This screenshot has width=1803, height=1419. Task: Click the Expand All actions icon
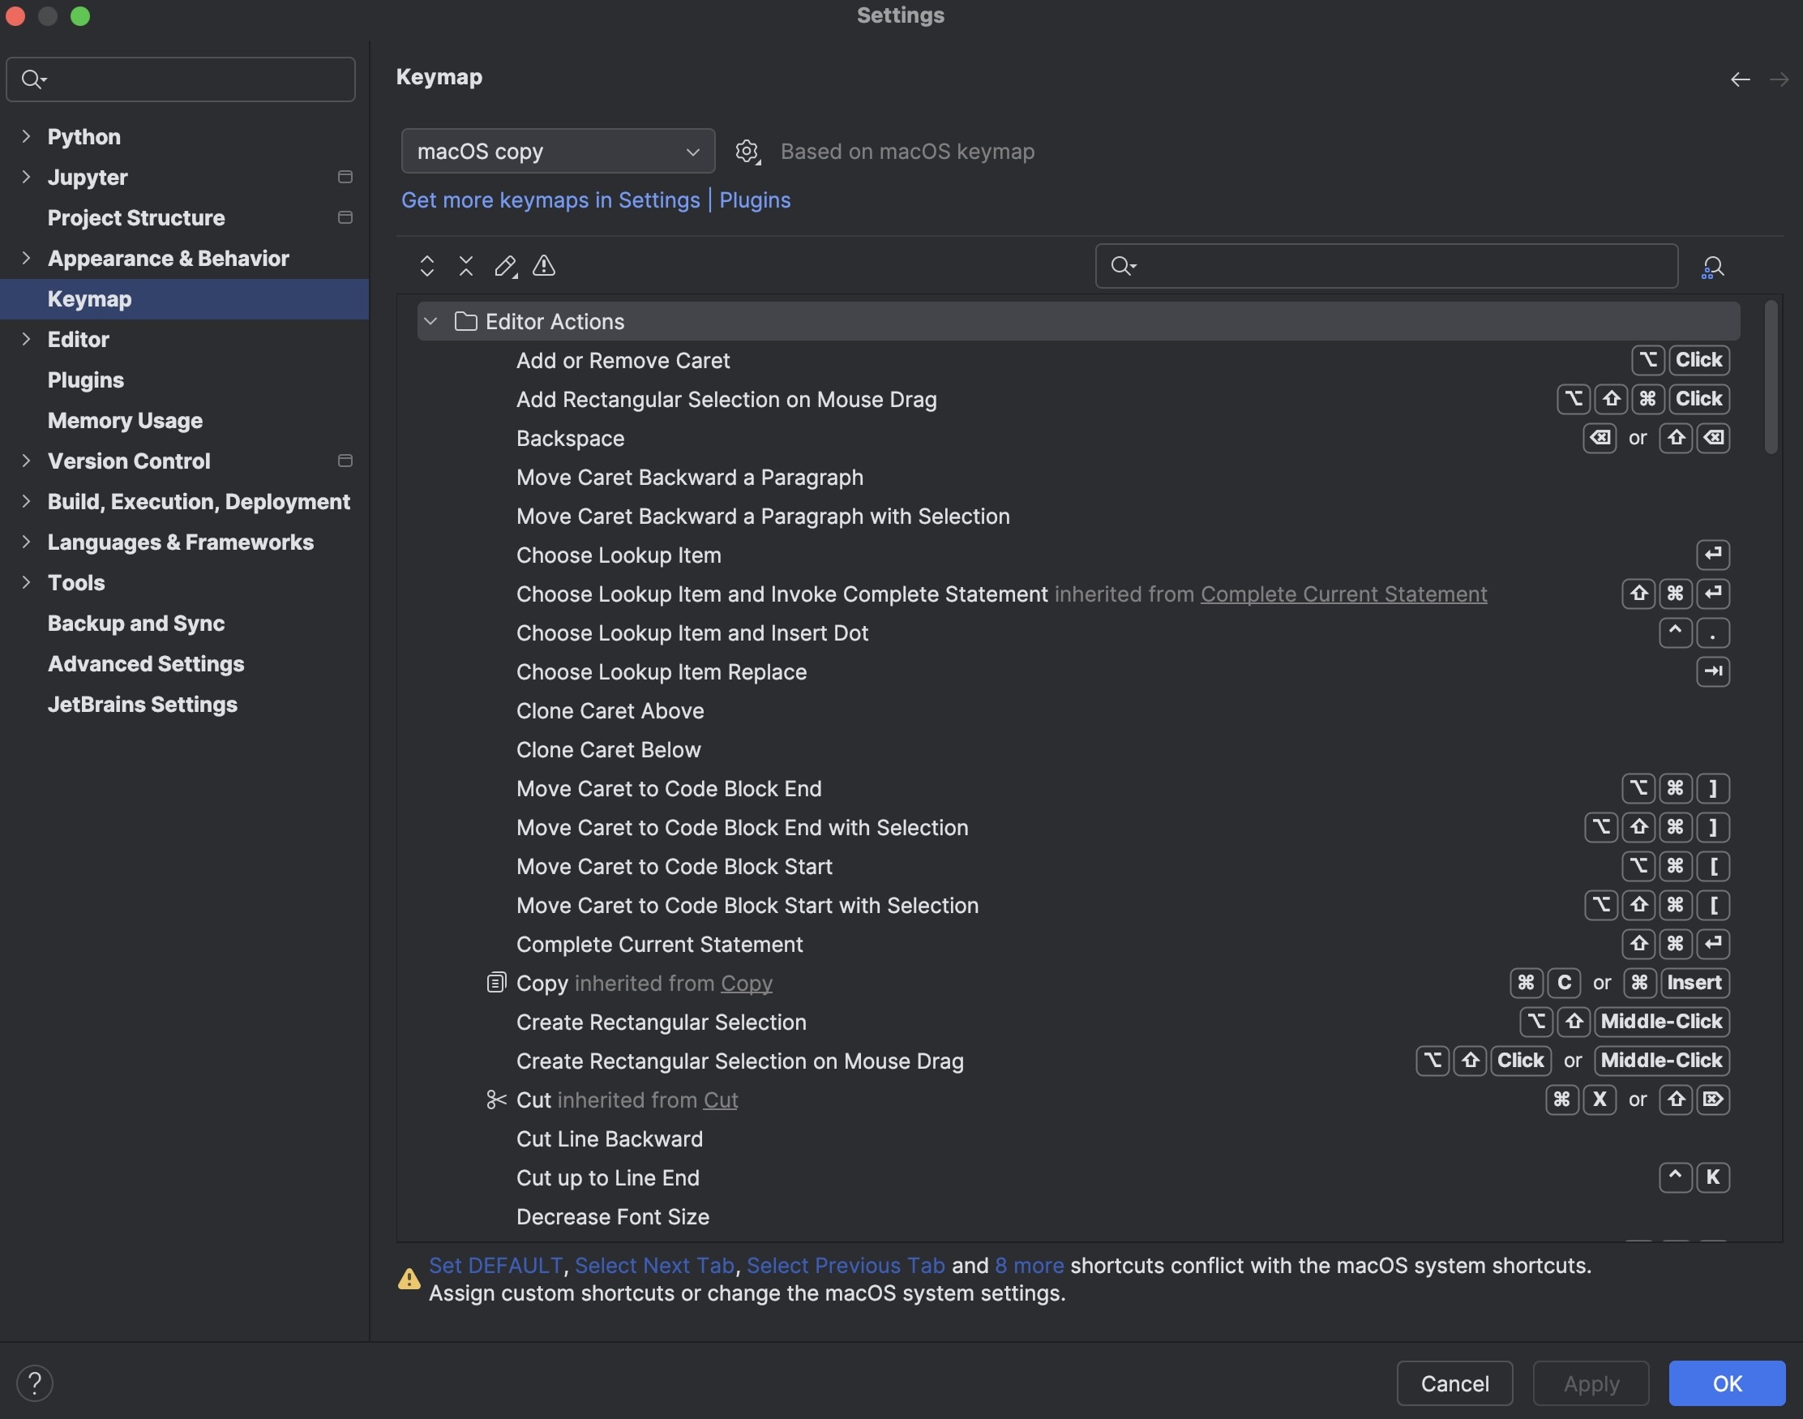(x=427, y=266)
